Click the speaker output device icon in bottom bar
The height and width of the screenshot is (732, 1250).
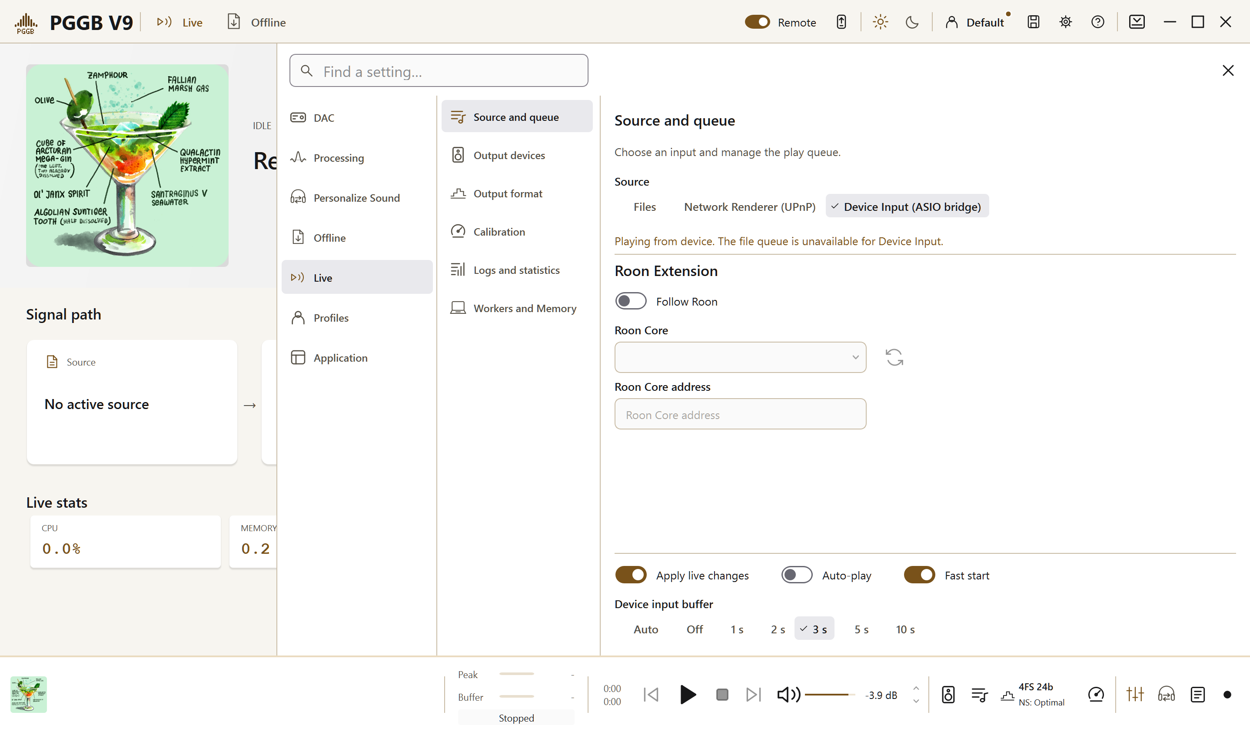point(948,694)
